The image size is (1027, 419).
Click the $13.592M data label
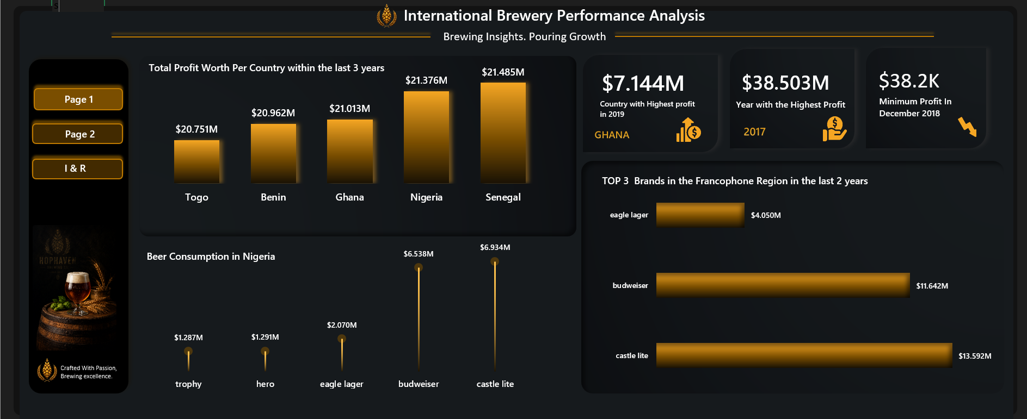(975, 356)
